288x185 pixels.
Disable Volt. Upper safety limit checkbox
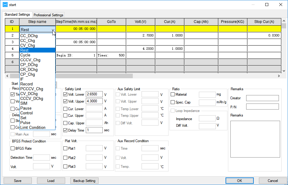point(65,101)
